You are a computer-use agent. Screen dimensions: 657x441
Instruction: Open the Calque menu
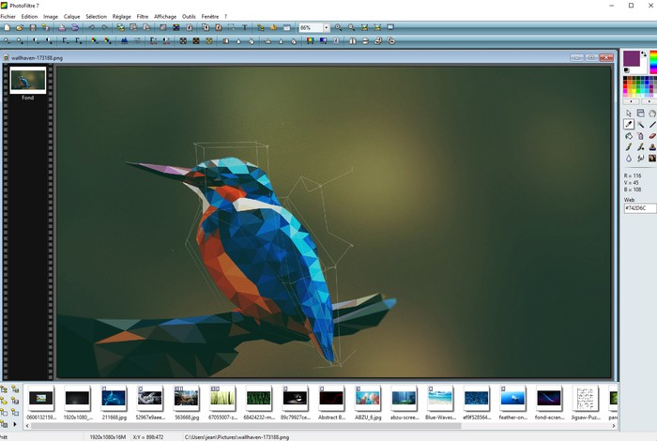click(x=71, y=16)
